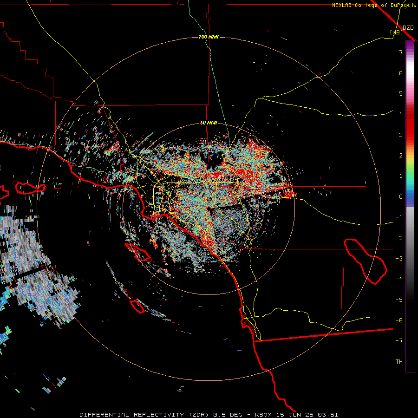Click the purple top of the color bar

[410, 46]
